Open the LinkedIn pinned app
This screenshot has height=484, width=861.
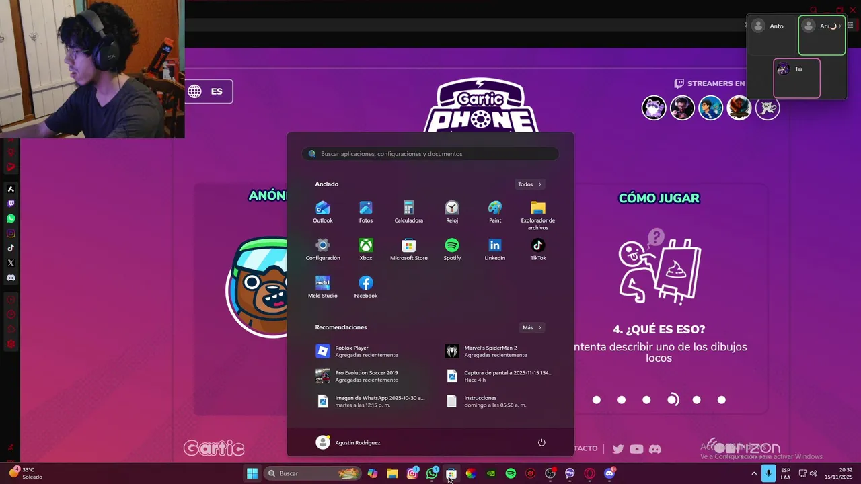[495, 249]
